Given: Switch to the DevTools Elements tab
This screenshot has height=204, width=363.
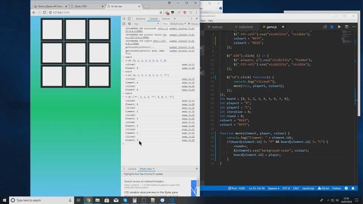Looking at the screenshot, I should point(140,19).
